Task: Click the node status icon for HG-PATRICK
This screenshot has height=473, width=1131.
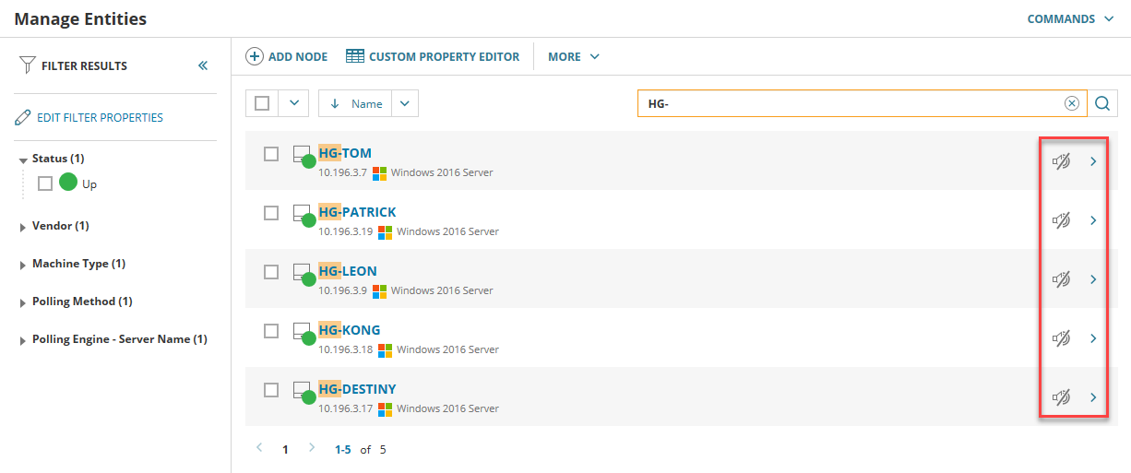Action: coord(304,216)
